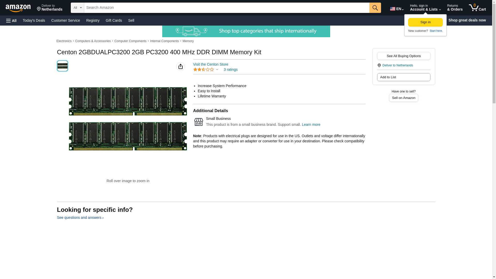496x279 pixels.
Task: Click the Amazon logo
Action: click(x=18, y=8)
